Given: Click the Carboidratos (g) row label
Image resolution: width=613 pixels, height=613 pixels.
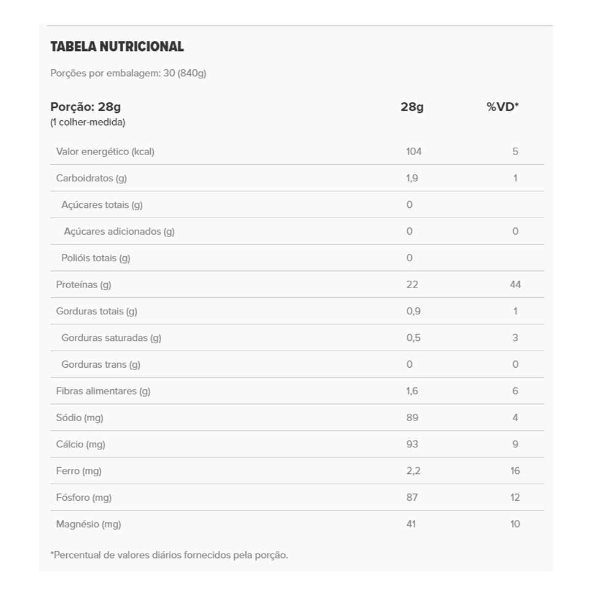Looking at the screenshot, I should [x=91, y=178].
